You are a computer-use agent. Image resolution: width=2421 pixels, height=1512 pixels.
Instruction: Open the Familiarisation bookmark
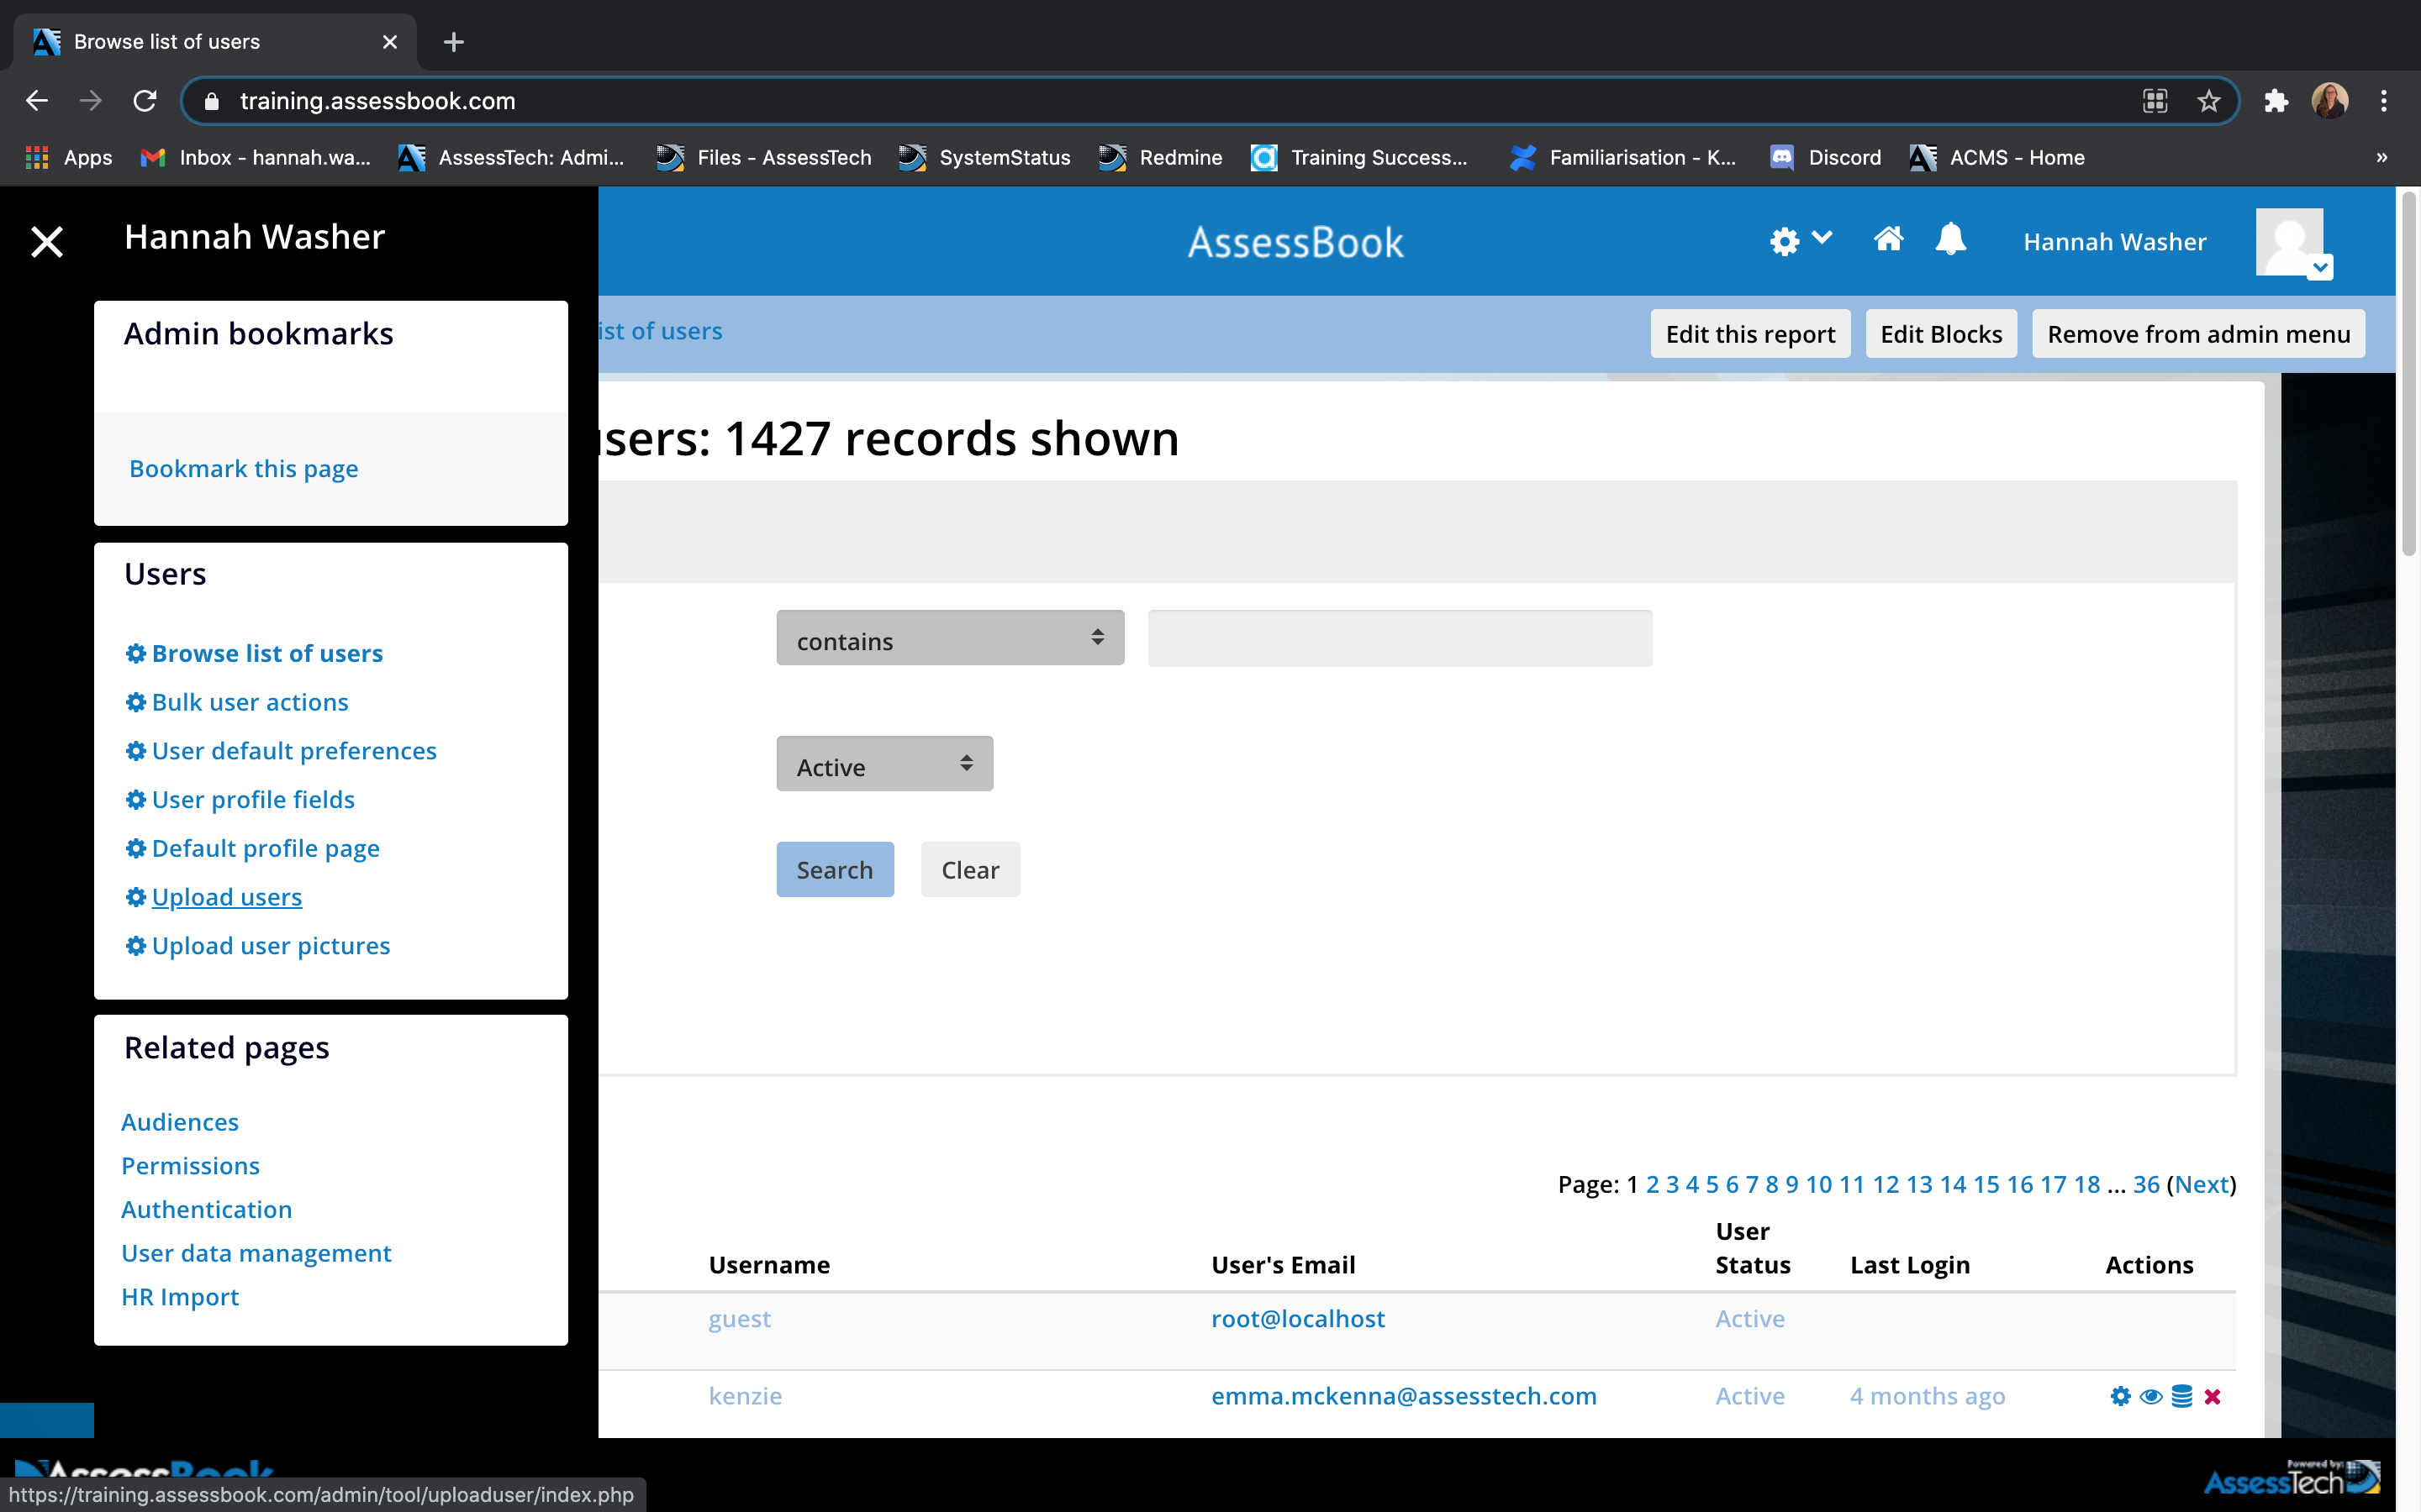pyautogui.click(x=1622, y=157)
